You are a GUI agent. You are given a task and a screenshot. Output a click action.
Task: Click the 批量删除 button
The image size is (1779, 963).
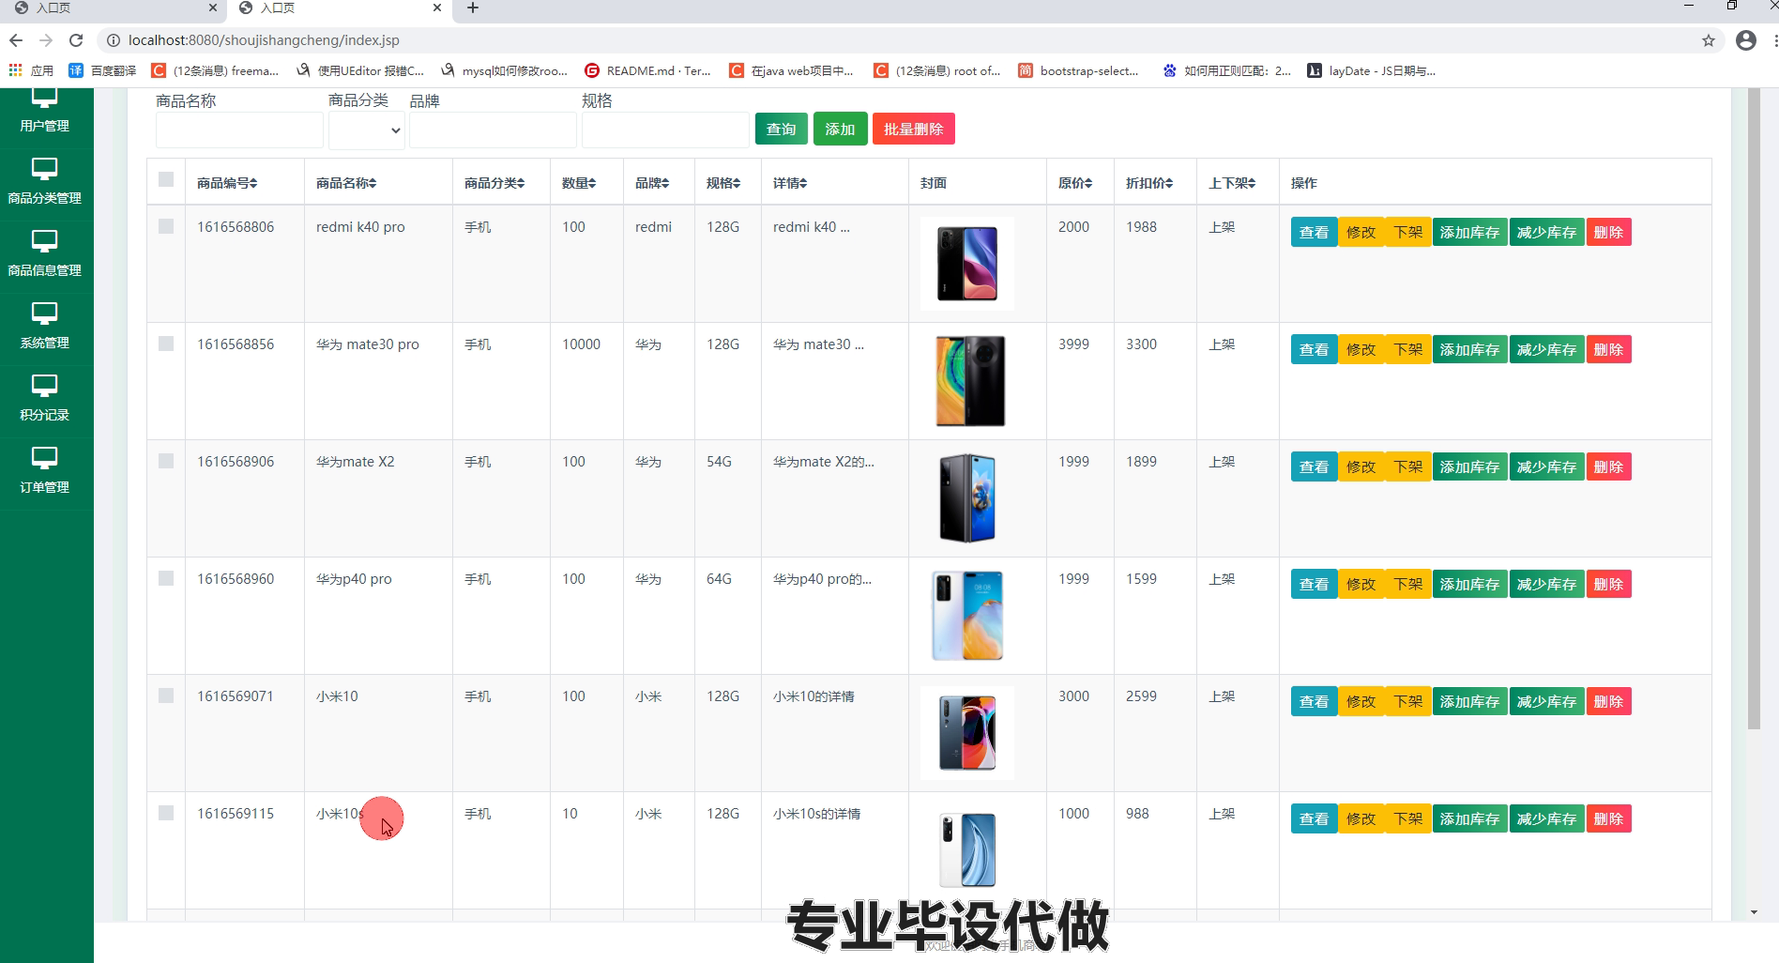point(913,130)
